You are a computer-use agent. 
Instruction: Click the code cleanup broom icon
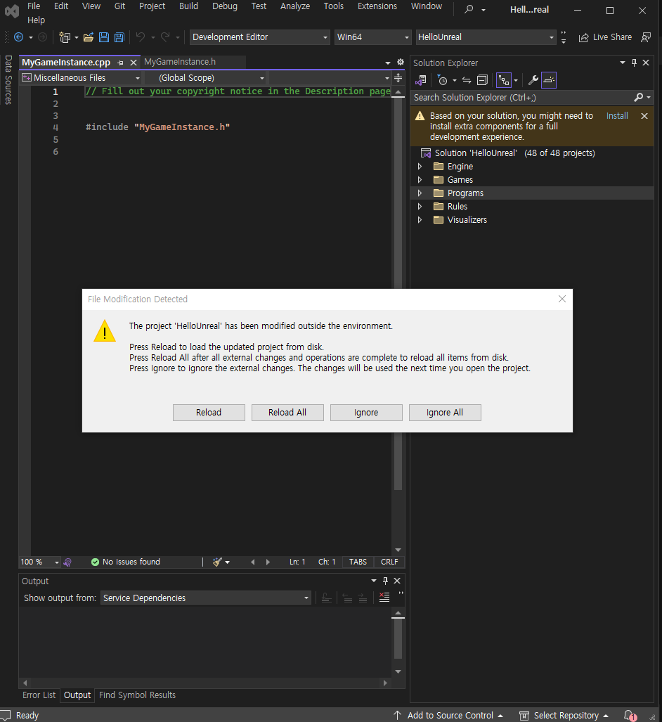point(217,562)
